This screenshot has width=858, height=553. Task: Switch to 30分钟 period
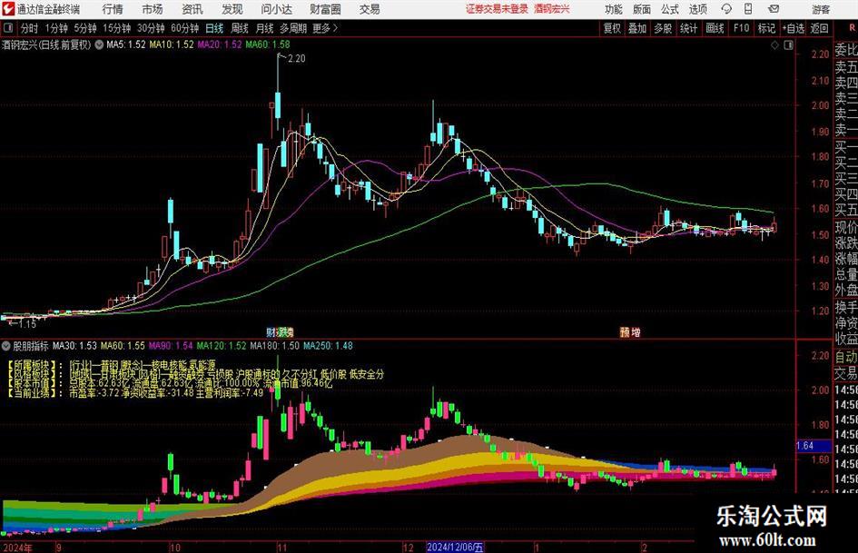151,28
